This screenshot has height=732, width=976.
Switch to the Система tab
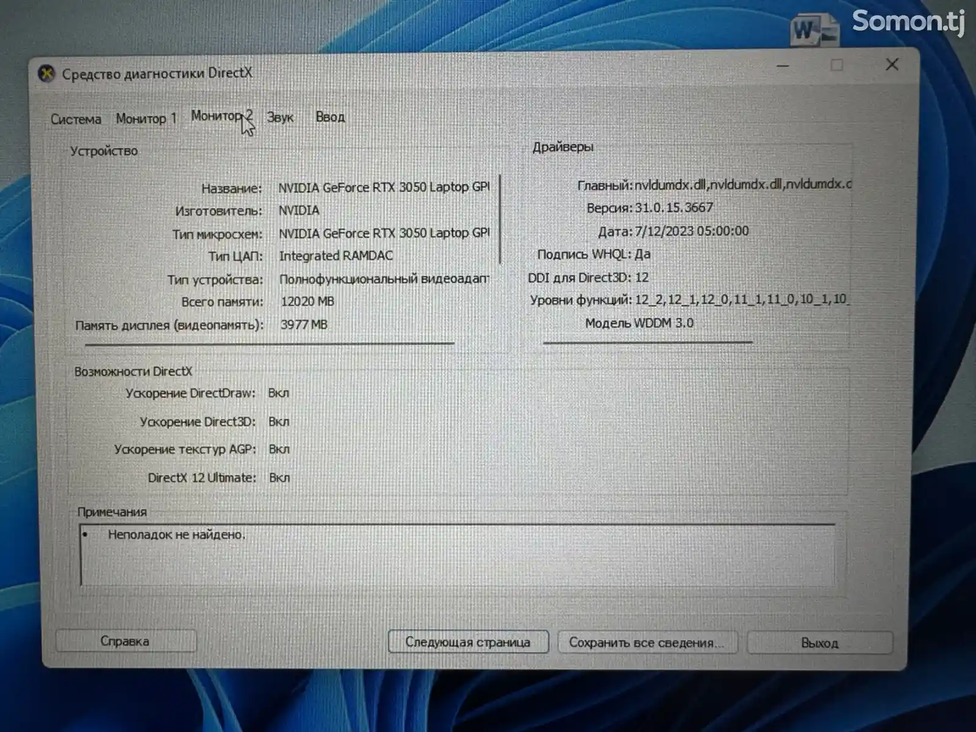76,119
